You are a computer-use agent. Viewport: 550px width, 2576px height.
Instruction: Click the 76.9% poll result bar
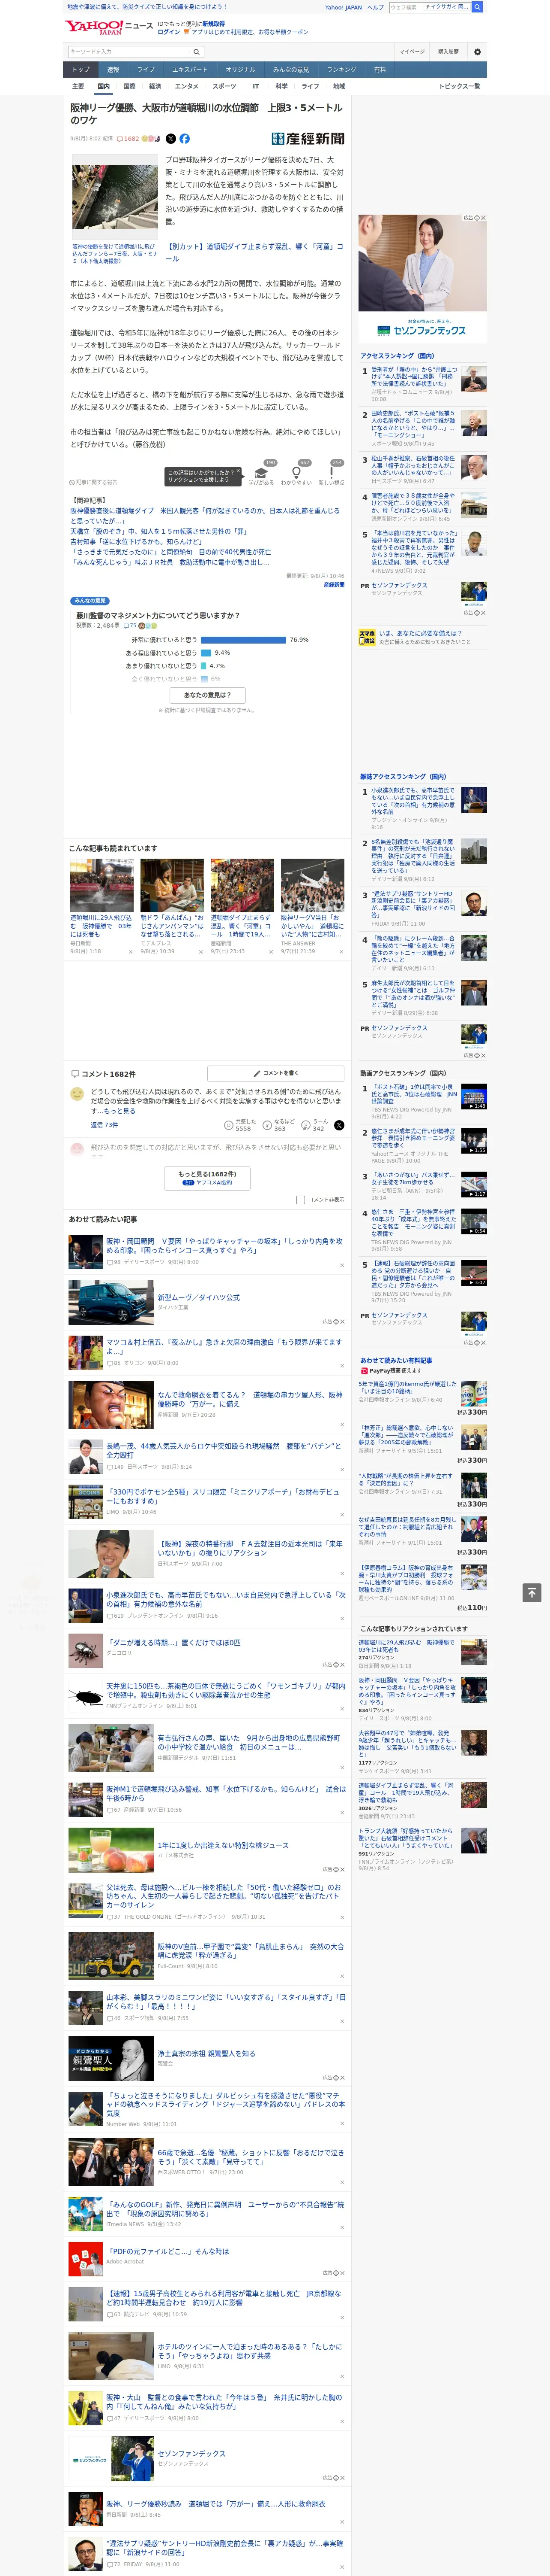point(244,640)
